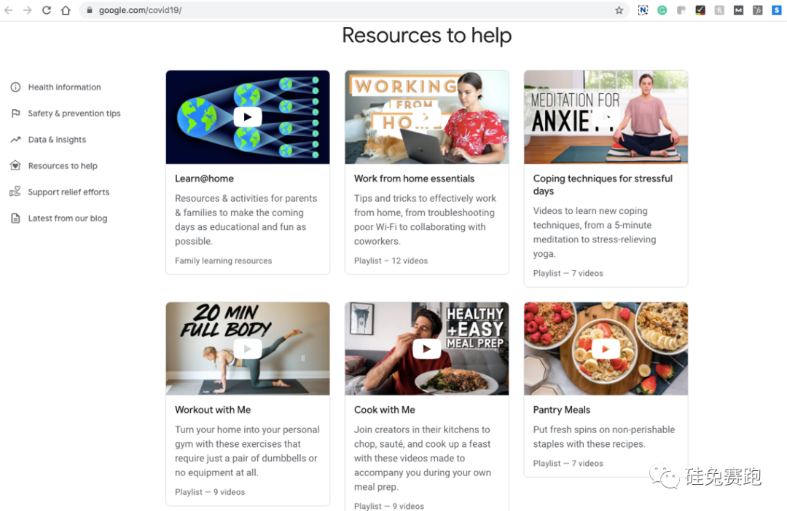
Task: Click the Health information icon in the sidebar
Action: click(x=15, y=87)
